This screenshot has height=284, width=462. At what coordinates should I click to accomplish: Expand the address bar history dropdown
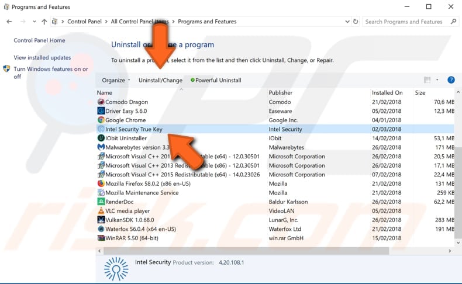[347, 22]
